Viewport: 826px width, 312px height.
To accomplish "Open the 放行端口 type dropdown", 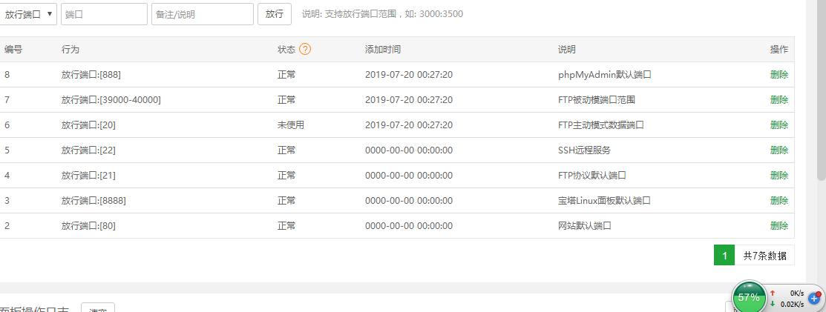I will point(29,14).
